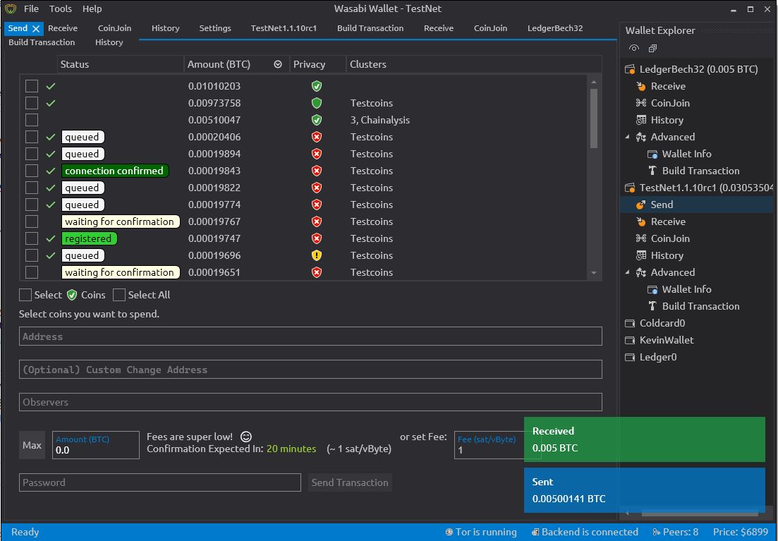Click the coin list scroll-up arrow
The image size is (778, 541).
click(594, 83)
